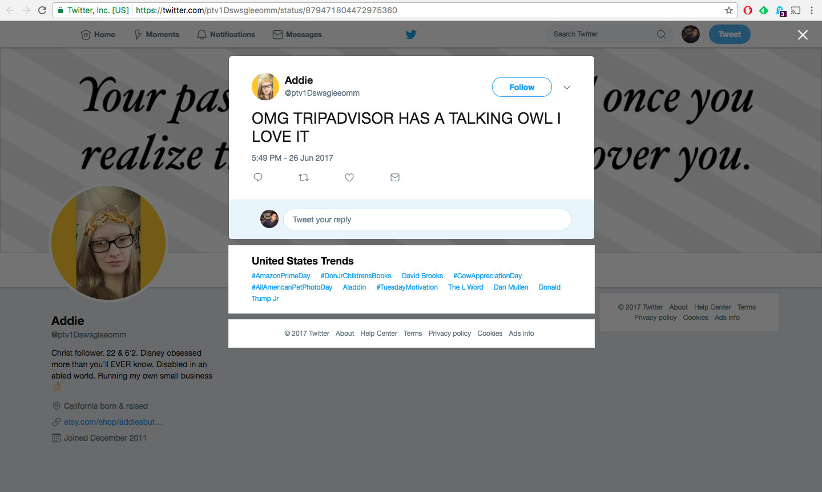
Task: Retweet the talking owl tweet
Action: coord(304,177)
